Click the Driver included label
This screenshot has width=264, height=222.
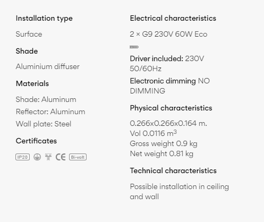coord(157,58)
